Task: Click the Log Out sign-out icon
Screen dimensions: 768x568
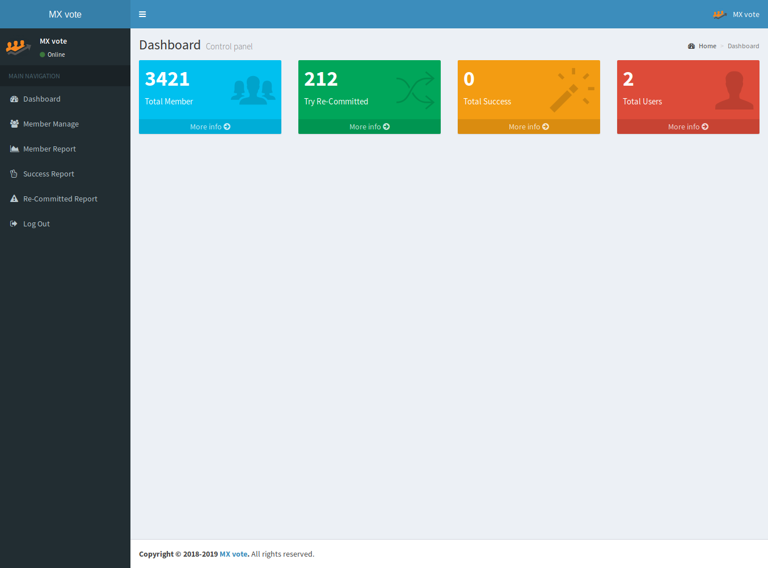Action: click(13, 223)
